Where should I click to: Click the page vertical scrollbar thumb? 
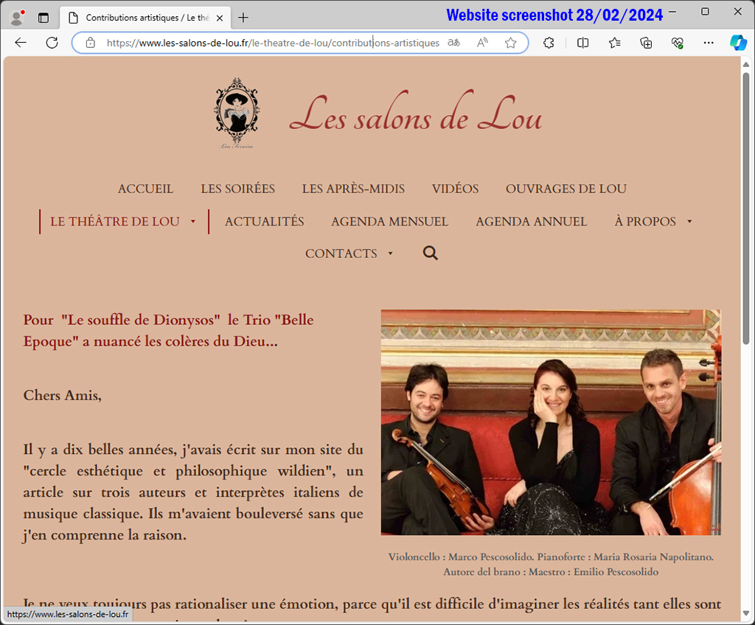click(x=746, y=208)
